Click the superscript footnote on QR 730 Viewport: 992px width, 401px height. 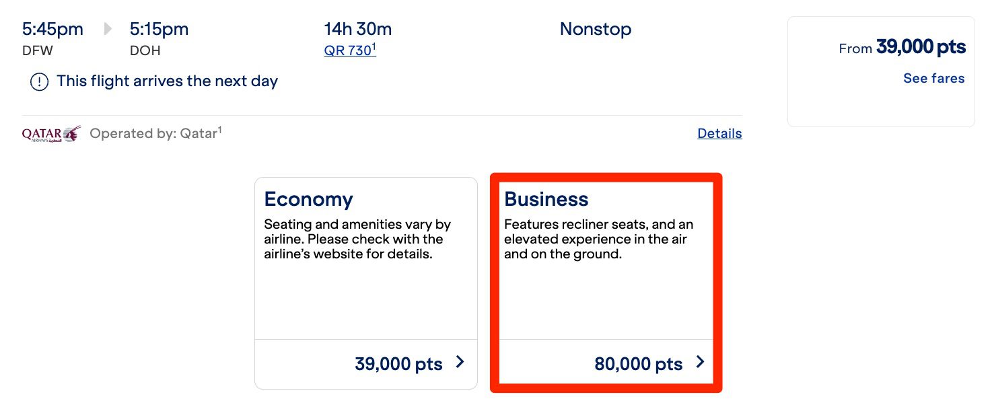372,46
